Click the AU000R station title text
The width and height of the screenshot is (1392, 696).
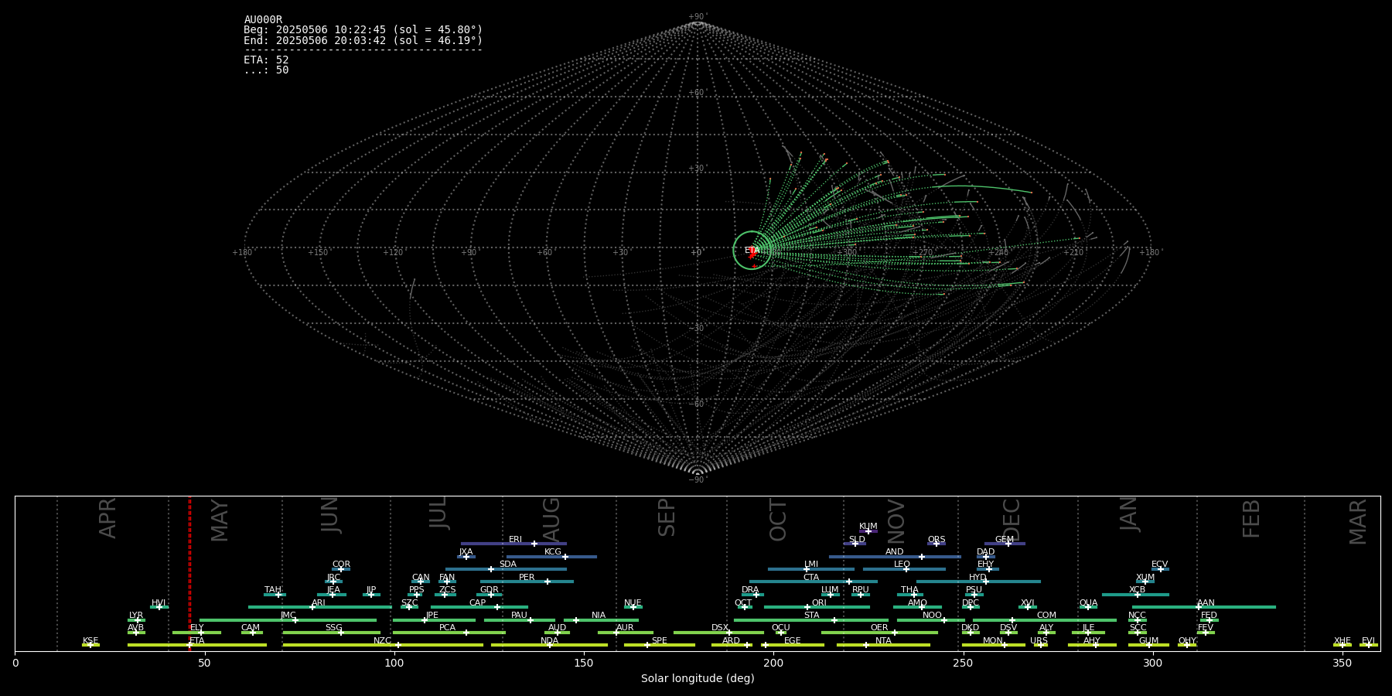[263, 20]
